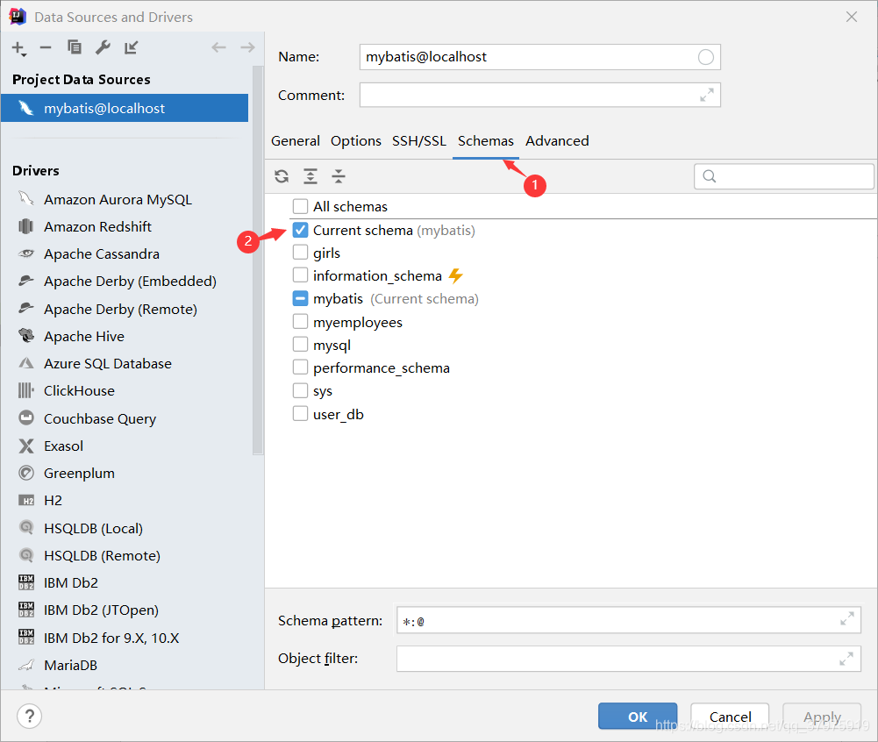Select Couchbase Query driver
The height and width of the screenshot is (742, 878).
100,418
